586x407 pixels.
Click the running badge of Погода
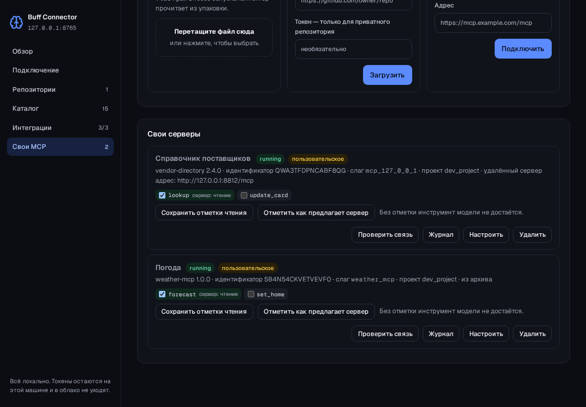200,268
